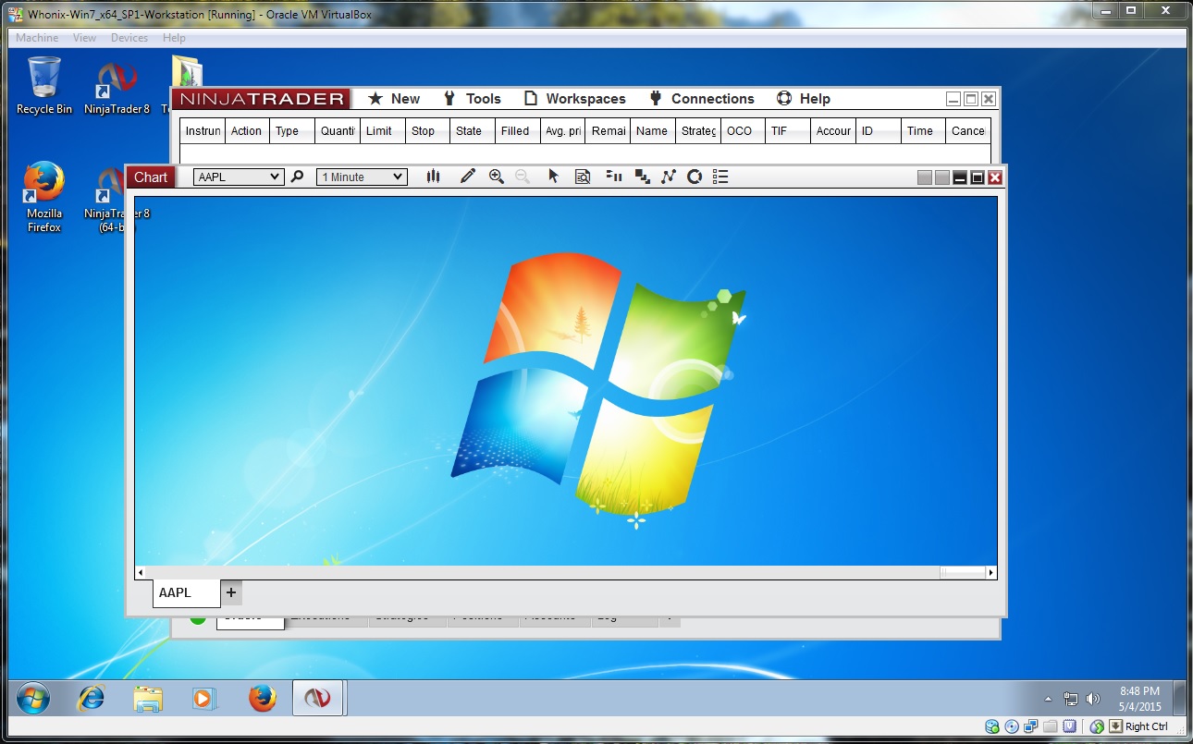The width and height of the screenshot is (1193, 744).
Task: Open the Recycle Bin desktop icon
Action: [x=44, y=85]
